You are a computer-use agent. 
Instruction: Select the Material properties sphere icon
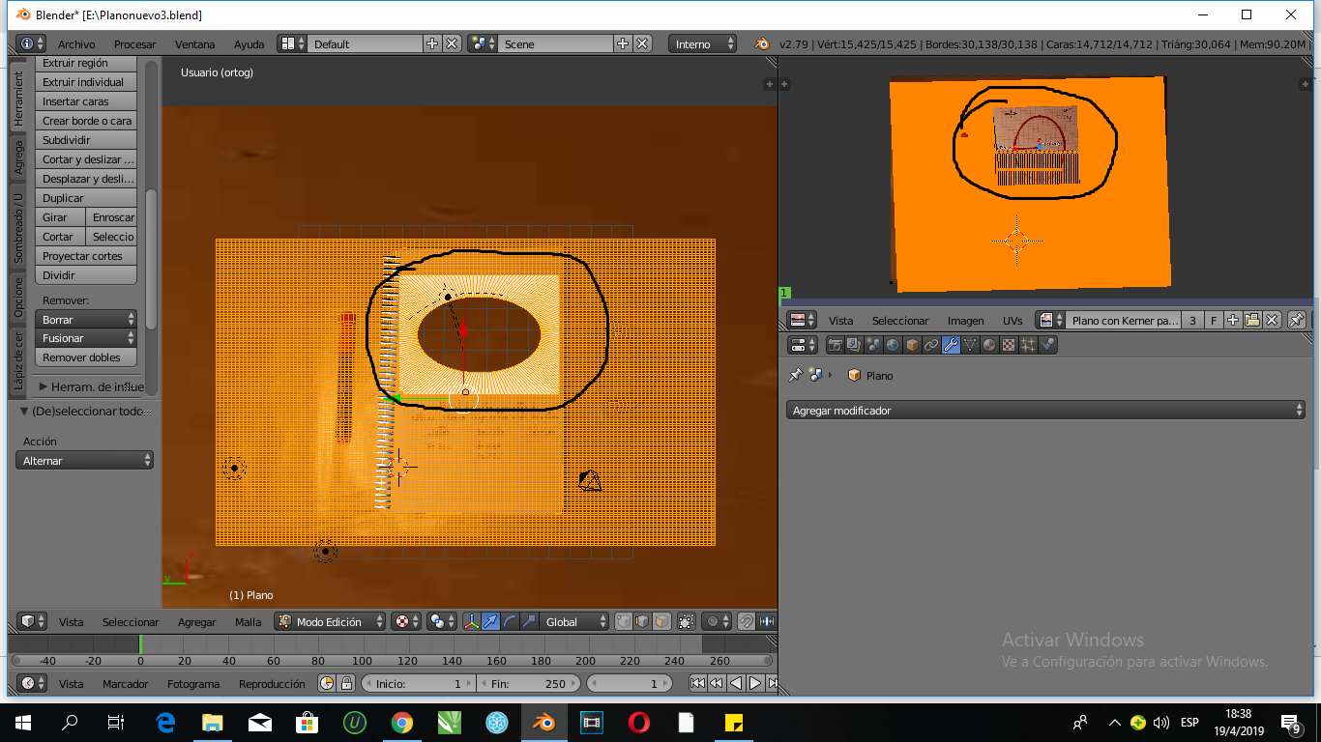pos(989,345)
